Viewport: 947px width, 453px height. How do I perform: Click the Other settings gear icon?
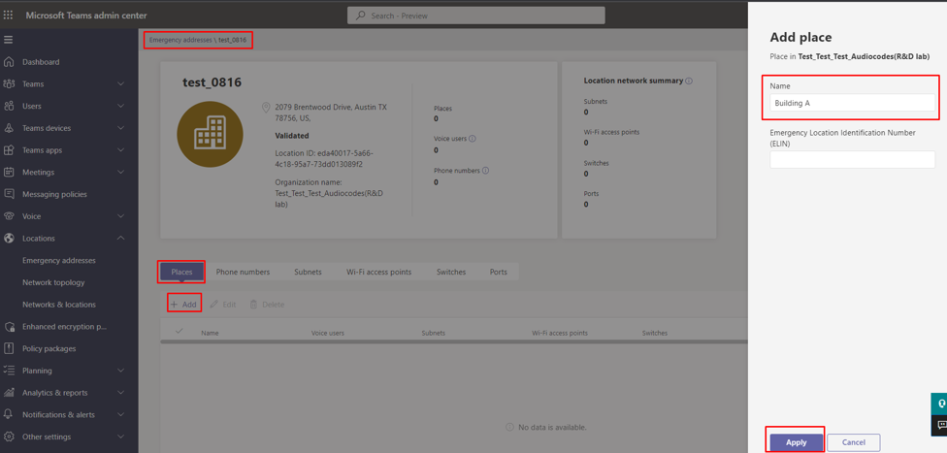coord(9,437)
